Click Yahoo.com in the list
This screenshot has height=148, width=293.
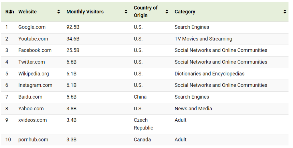(x=31, y=108)
